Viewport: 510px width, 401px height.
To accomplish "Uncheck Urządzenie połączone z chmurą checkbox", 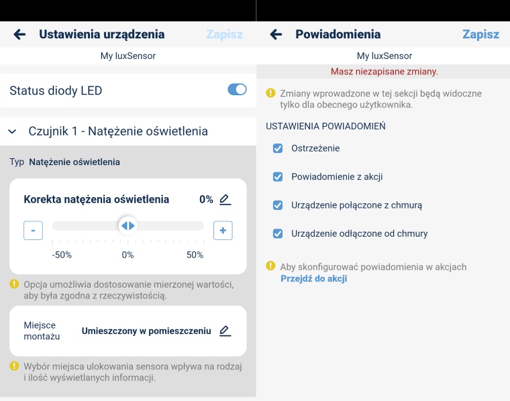I will tap(278, 205).
